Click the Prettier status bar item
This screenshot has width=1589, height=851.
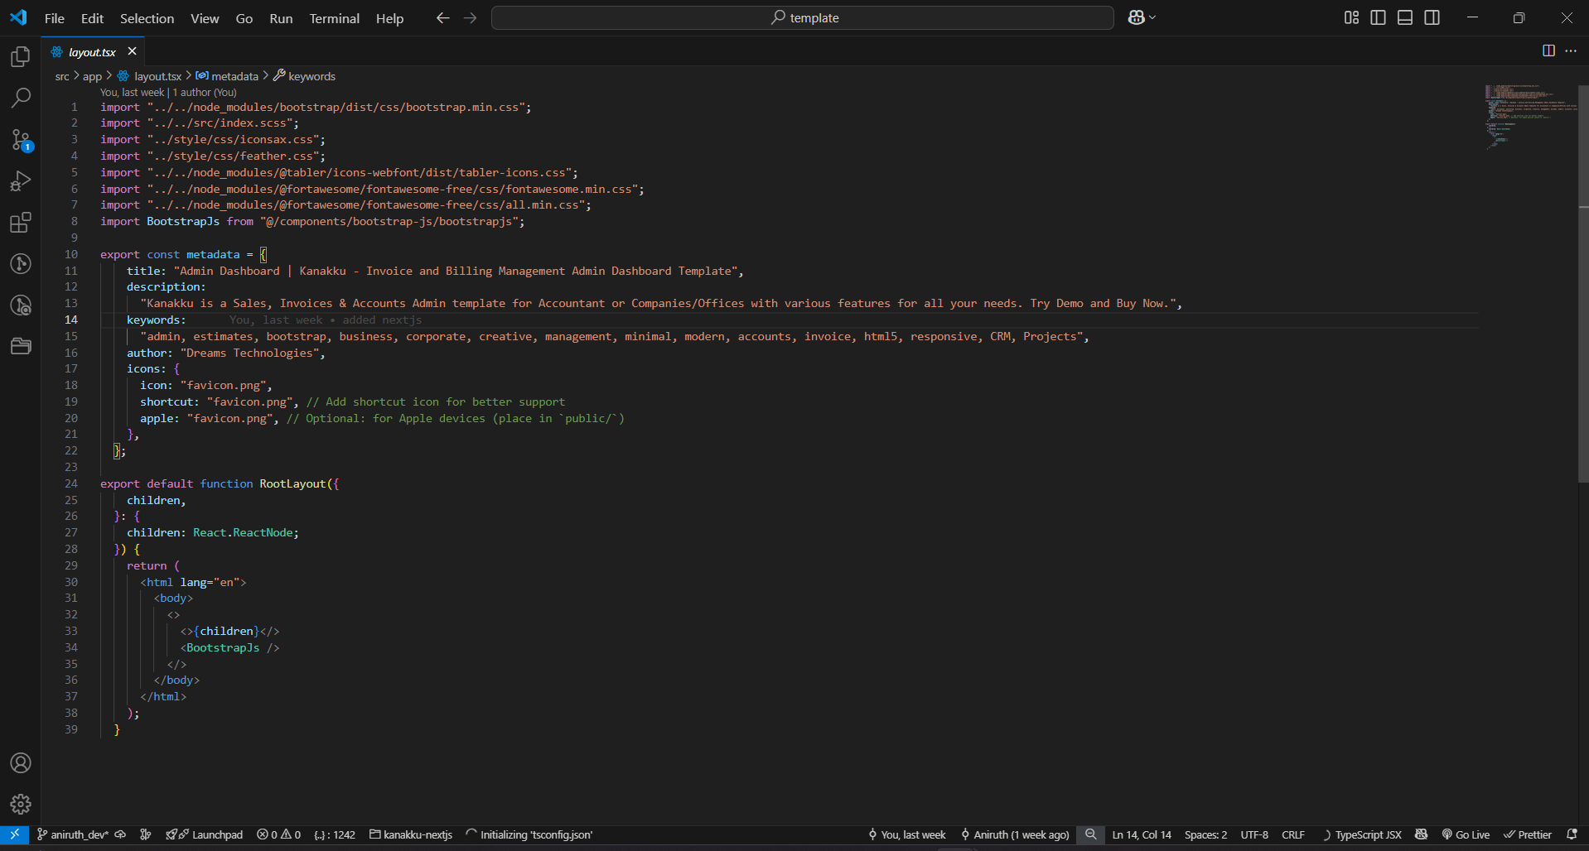tap(1528, 834)
